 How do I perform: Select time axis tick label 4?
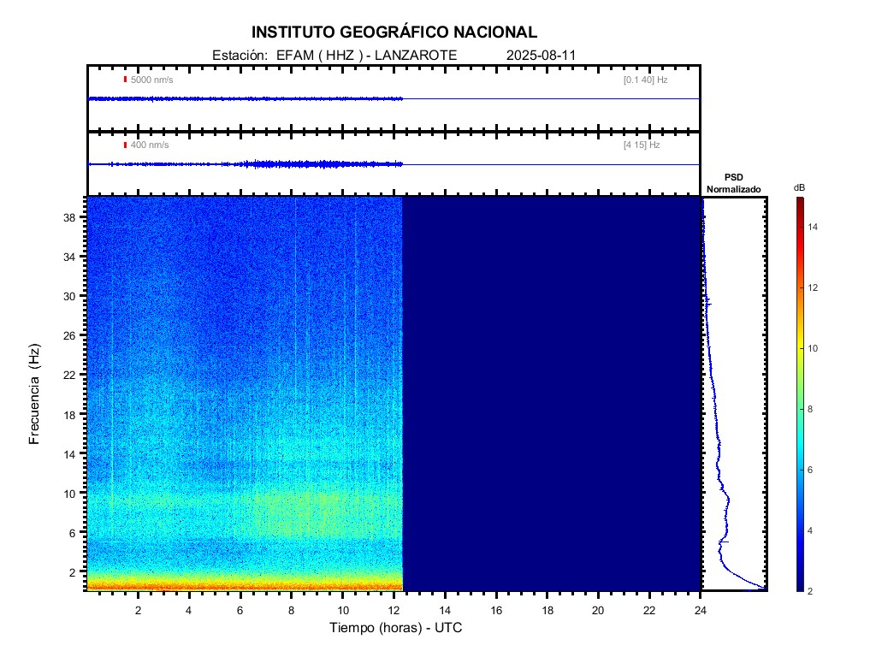[x=189, y=611]
